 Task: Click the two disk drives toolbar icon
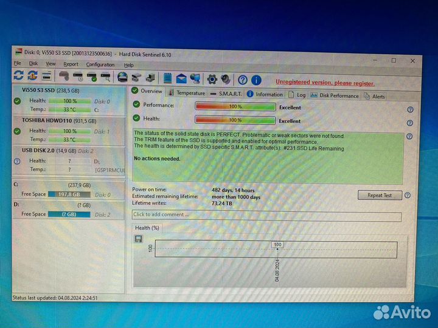(x=136, y=78)
